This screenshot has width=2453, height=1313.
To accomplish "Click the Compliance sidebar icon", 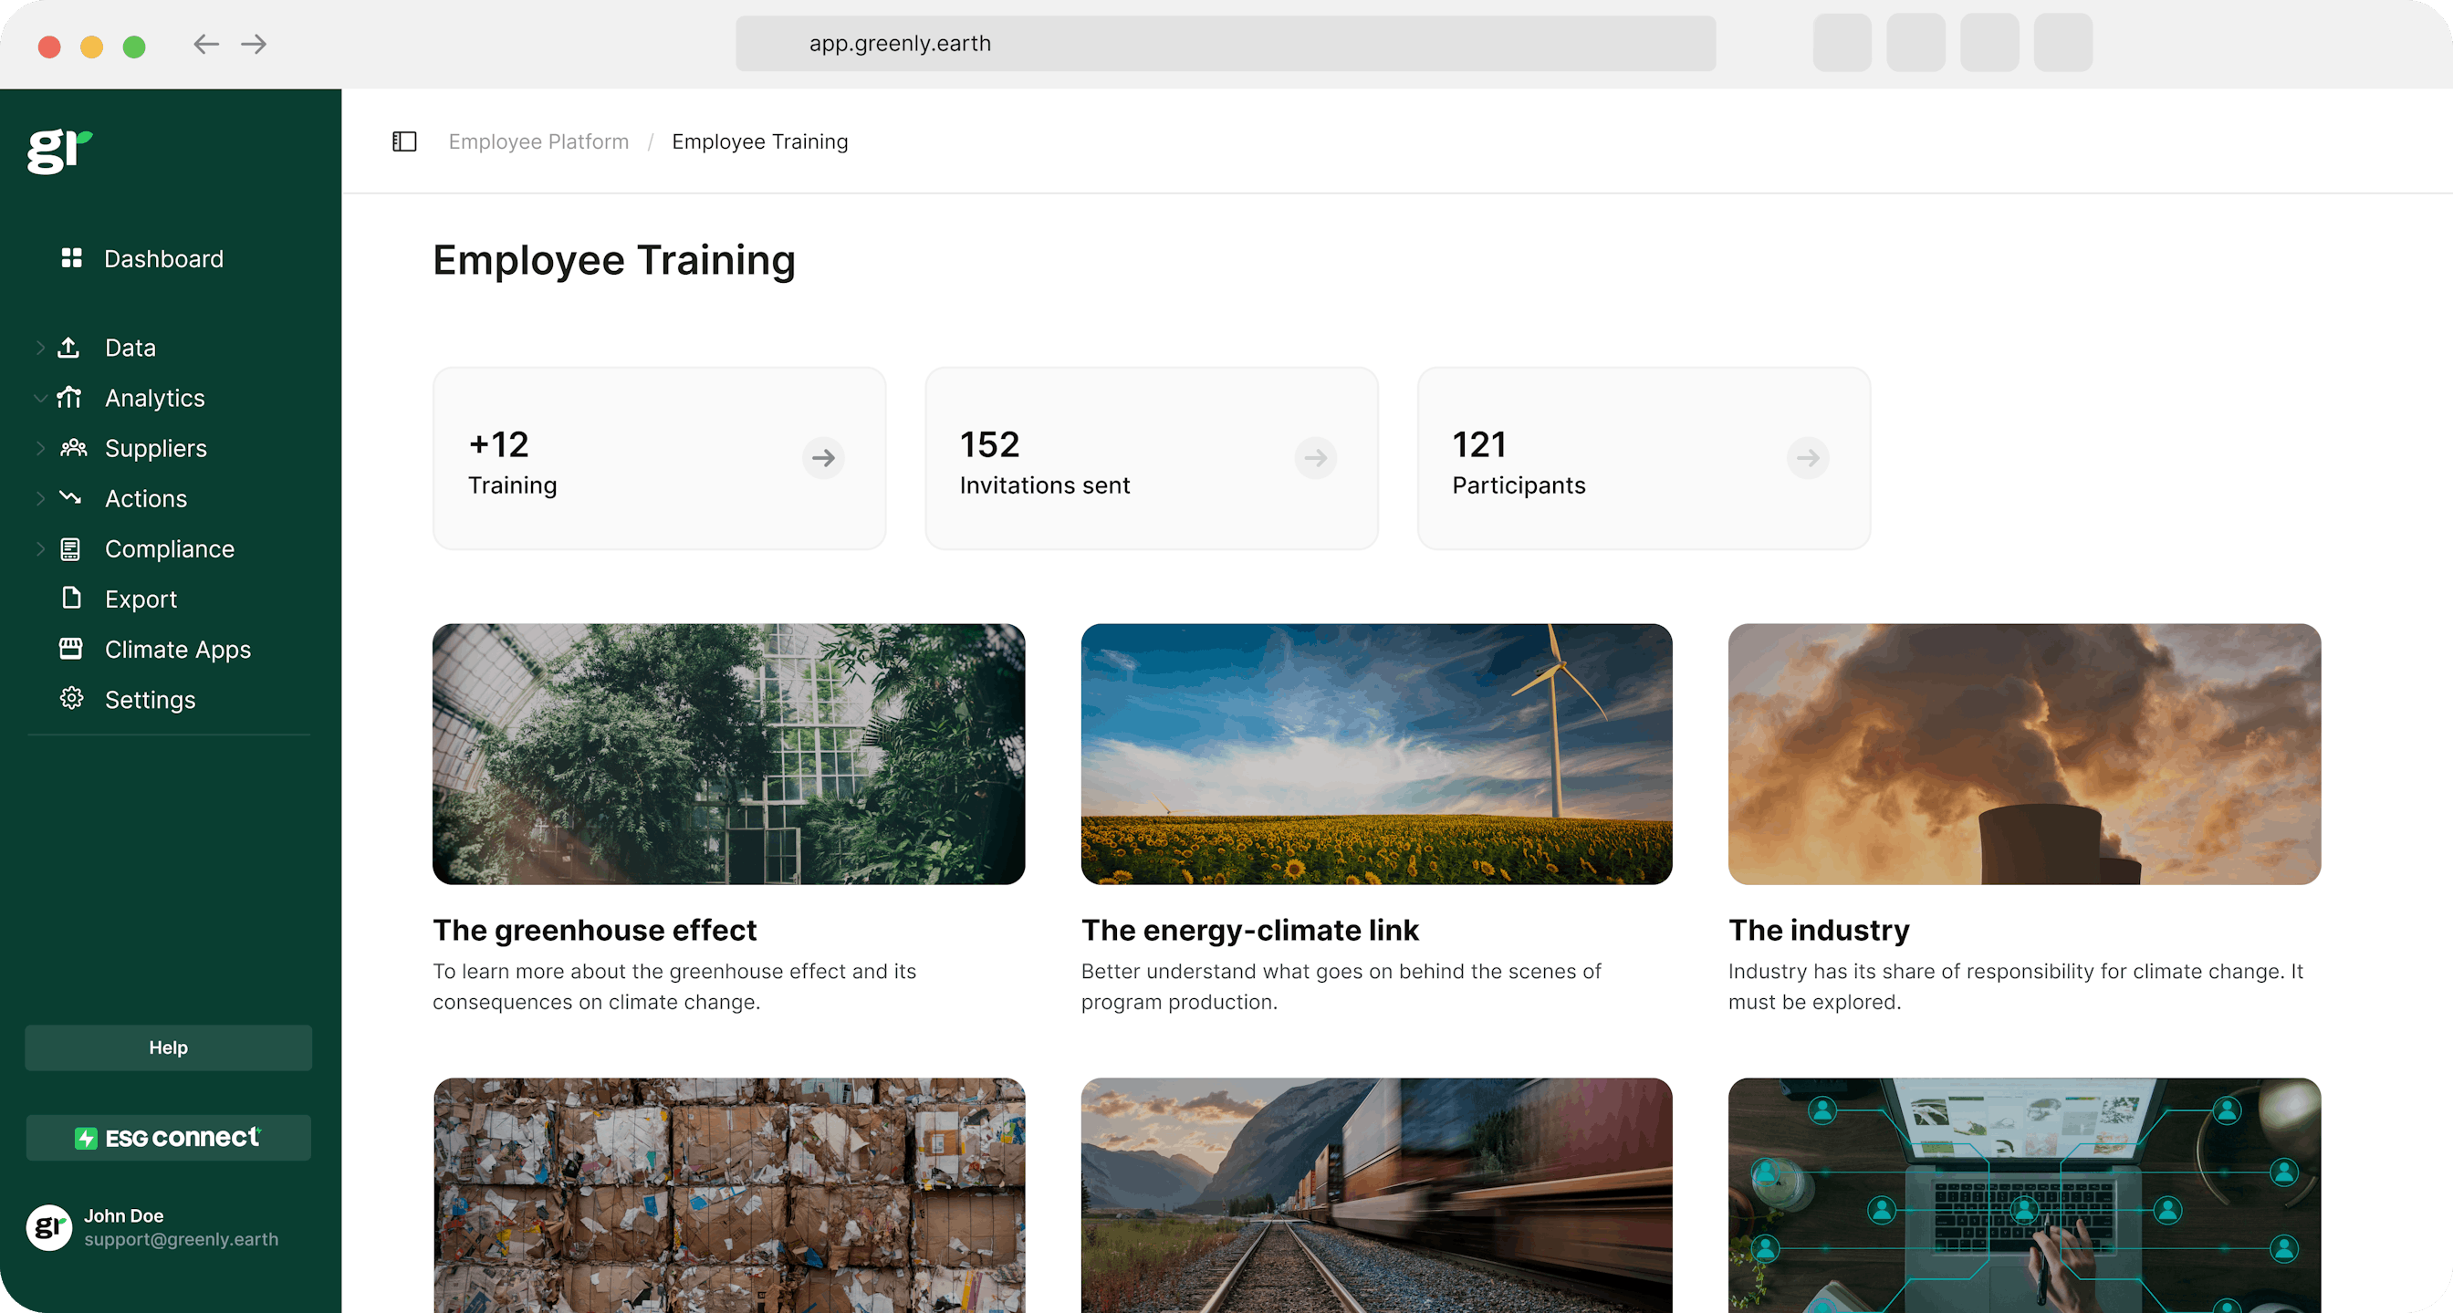I will tap(71, 548).
